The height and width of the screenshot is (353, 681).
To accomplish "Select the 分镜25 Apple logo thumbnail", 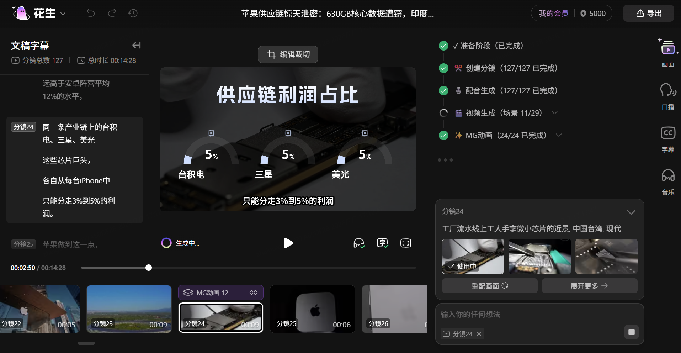I will tap(313, 309).
